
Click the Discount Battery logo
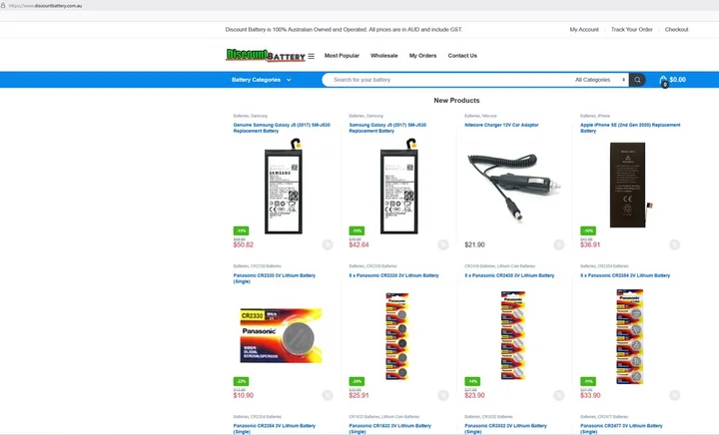coord(265,56)
